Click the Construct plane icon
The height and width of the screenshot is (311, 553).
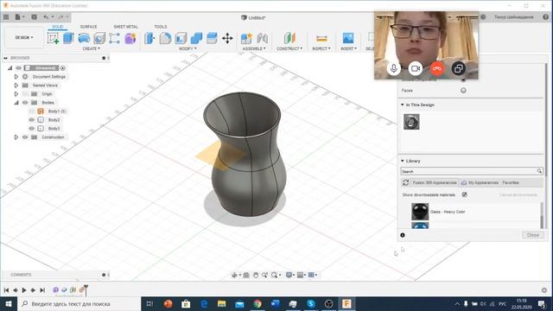pyautogui.click(x=289, y=38)
